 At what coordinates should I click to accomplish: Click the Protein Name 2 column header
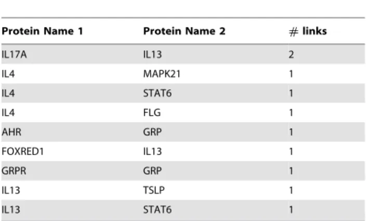[x=184, y=31]
